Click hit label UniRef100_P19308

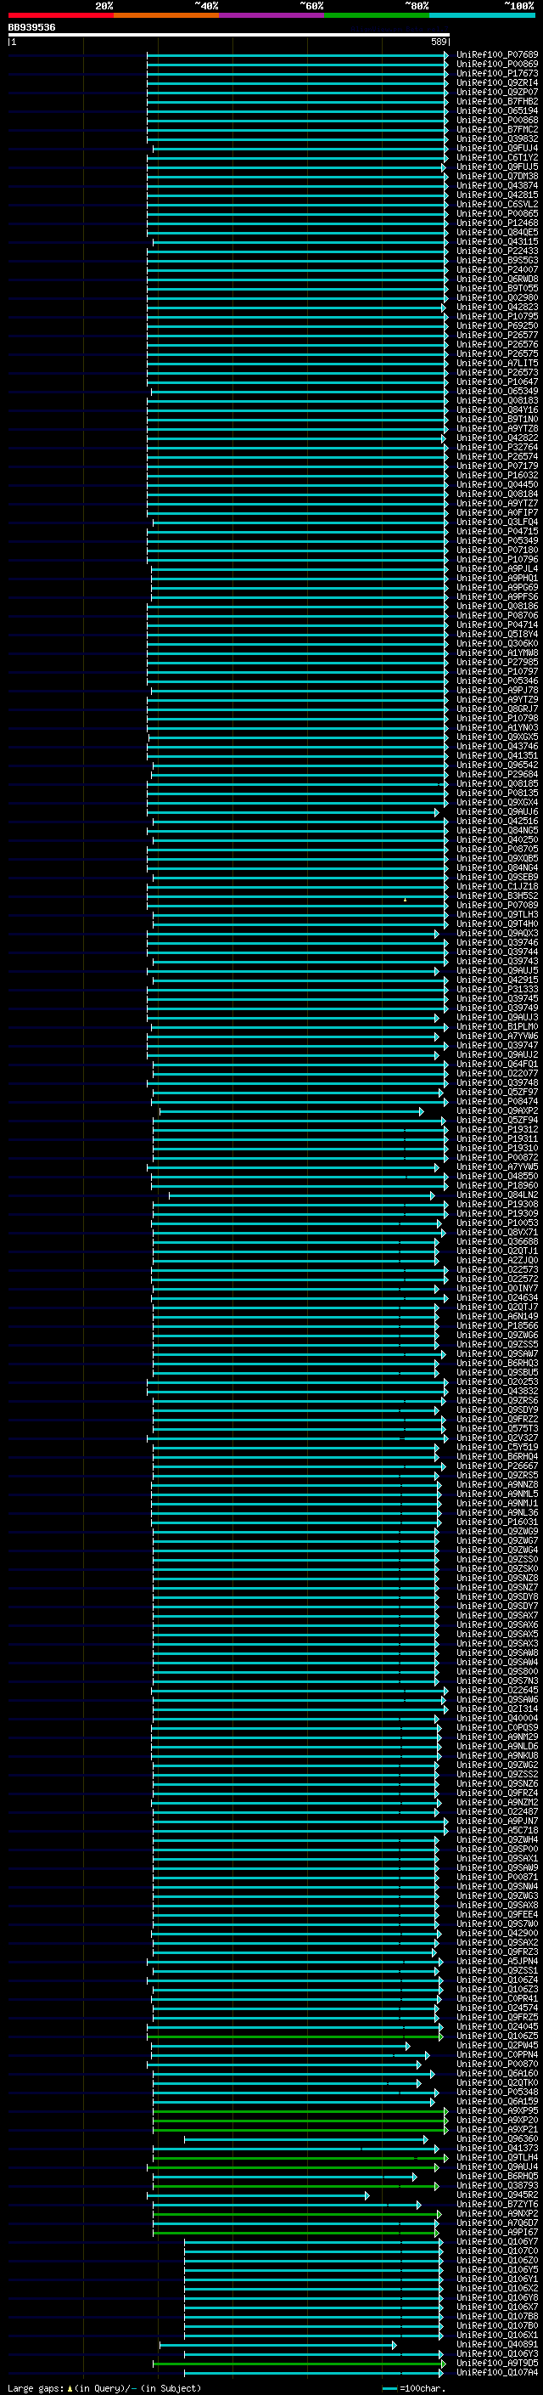click(496, 1205)
